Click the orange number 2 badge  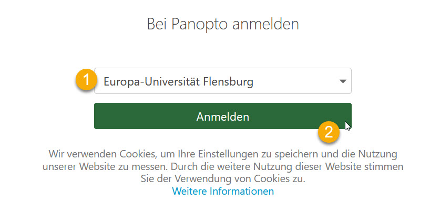pos(329,132)
